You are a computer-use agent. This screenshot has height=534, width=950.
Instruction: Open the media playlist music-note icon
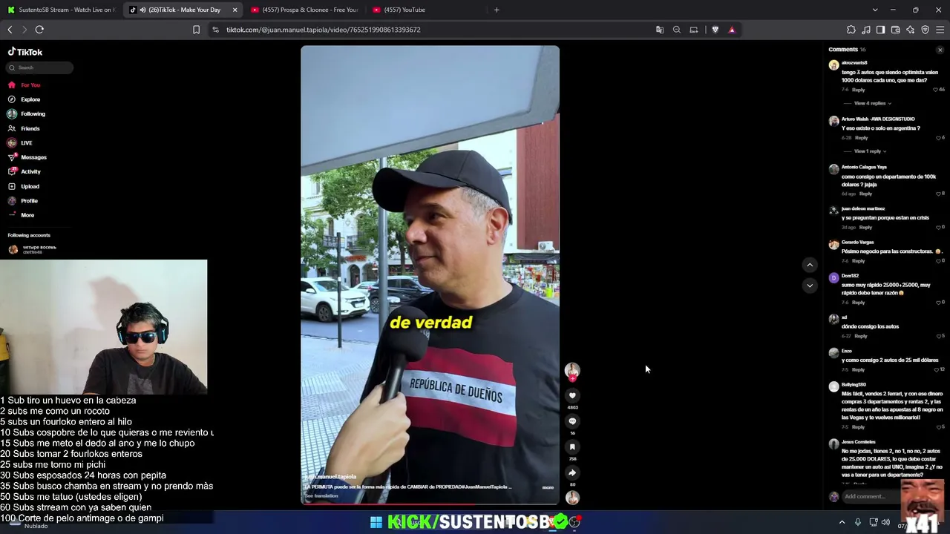tap(866, 30)
